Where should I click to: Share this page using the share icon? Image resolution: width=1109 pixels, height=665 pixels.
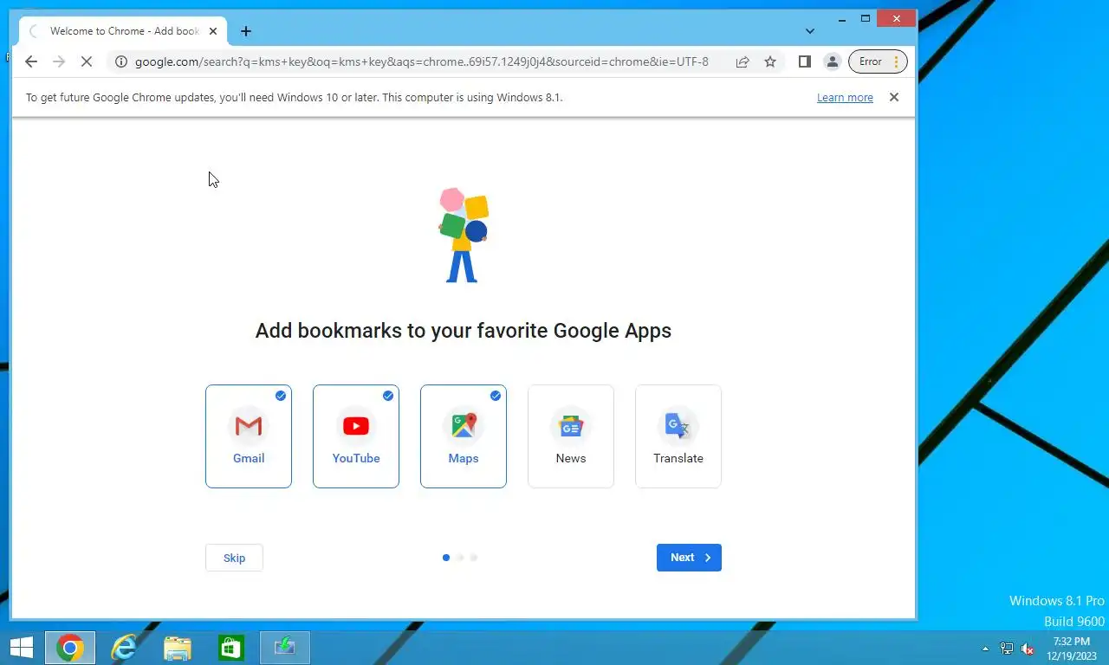click(743, 61)
